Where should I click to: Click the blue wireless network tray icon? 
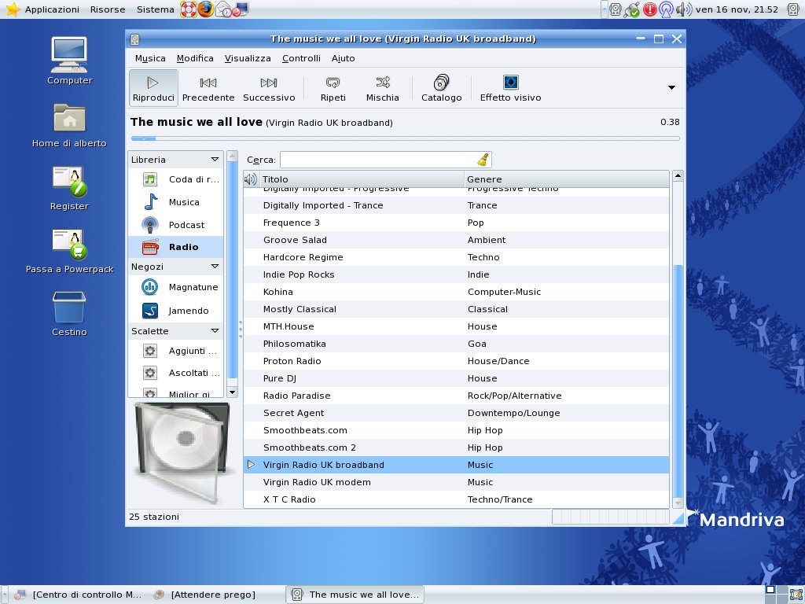pyautogui.click(x=666, y=9)
